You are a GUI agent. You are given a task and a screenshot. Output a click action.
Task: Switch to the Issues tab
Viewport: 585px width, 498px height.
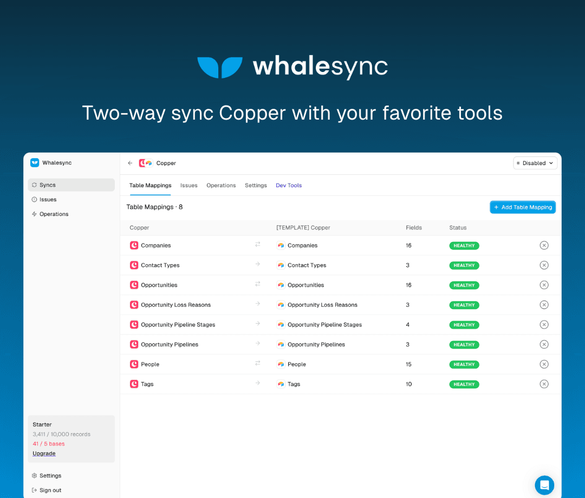coord(189,185)
